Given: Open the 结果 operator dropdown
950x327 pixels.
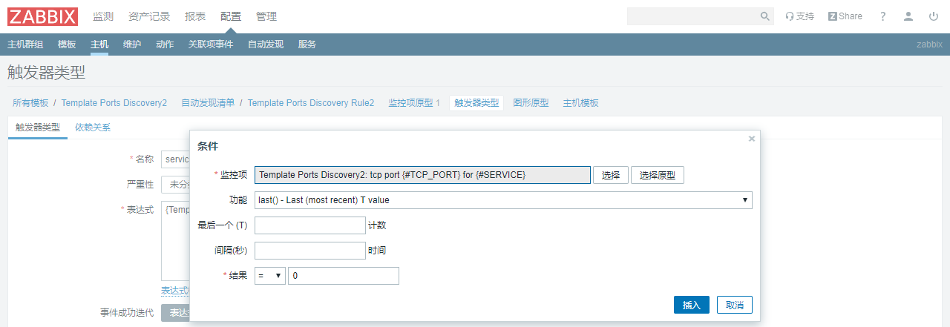Looking at the screenshot, I should [270, 276].
